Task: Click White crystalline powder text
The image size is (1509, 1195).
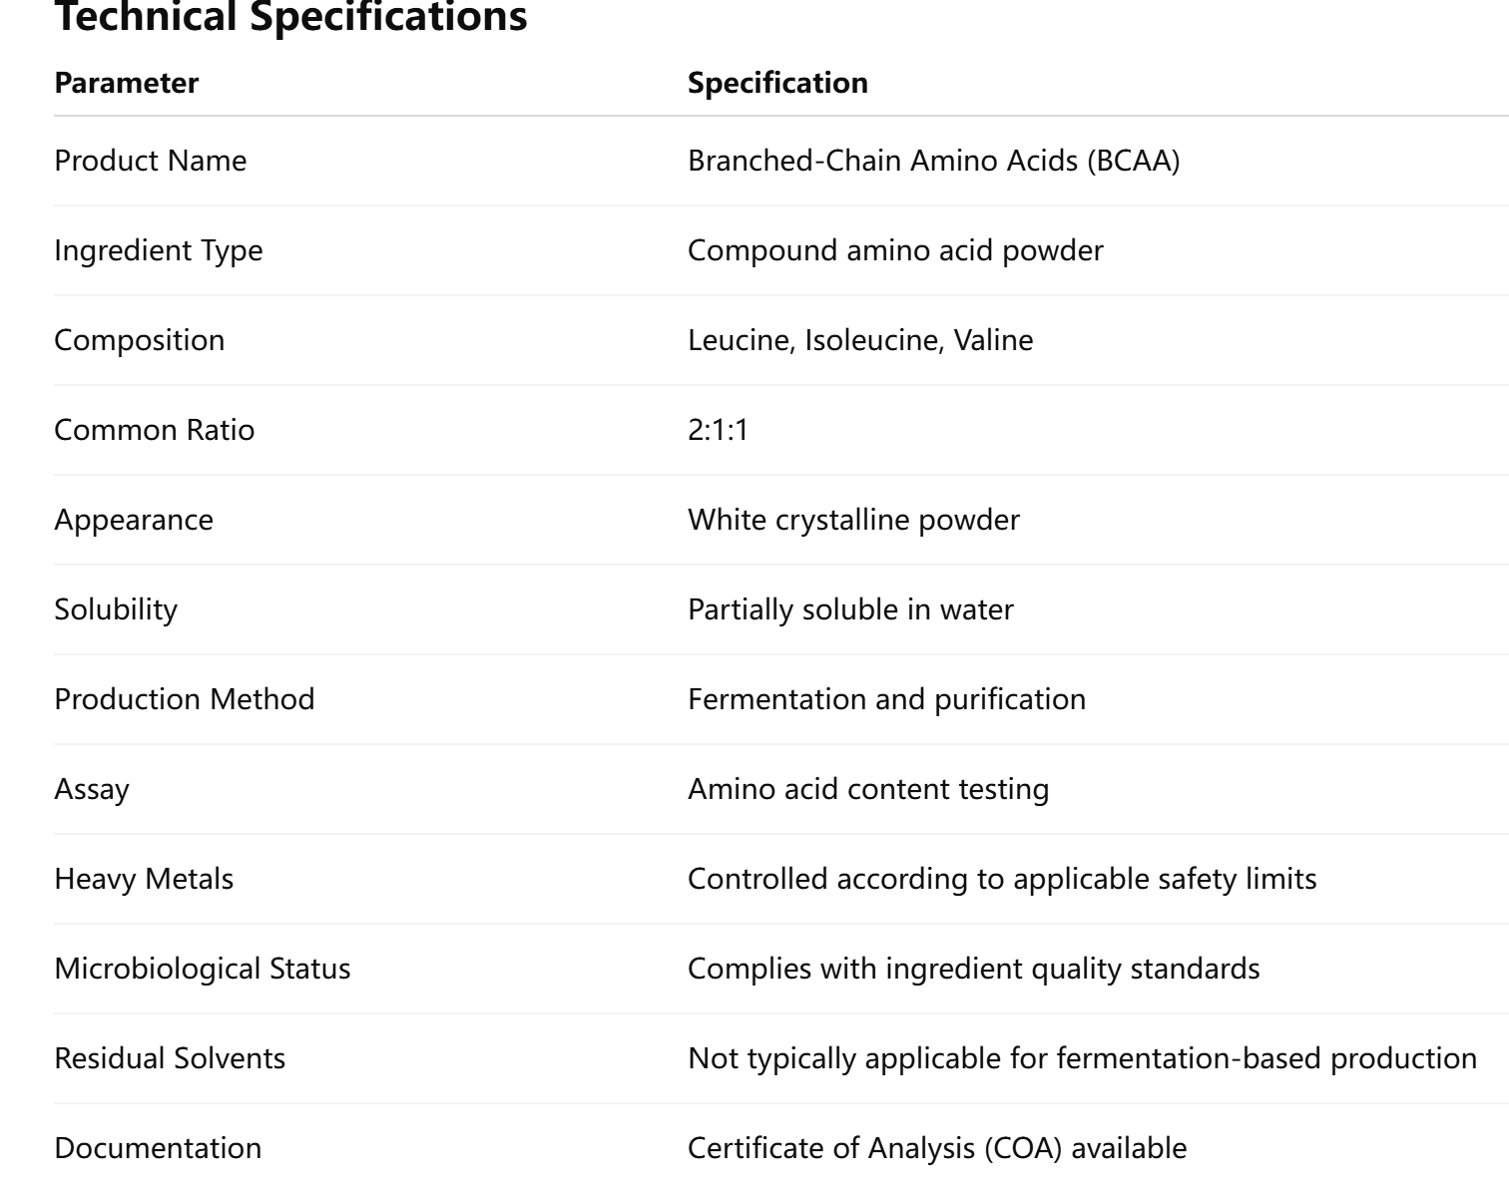Action: (x=853, y=520)
